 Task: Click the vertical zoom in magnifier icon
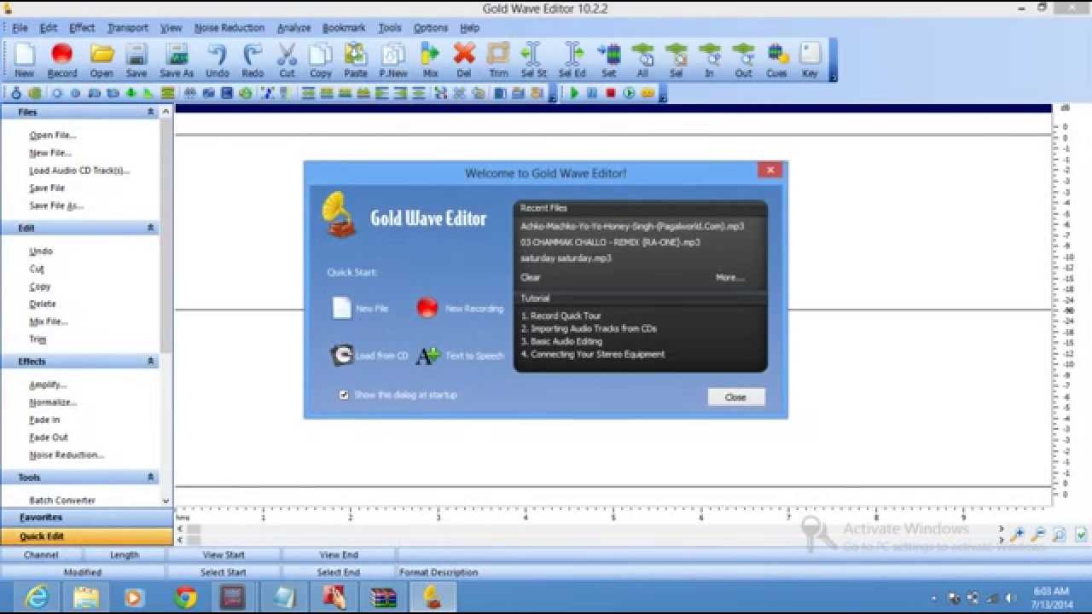click(1017, 536)
